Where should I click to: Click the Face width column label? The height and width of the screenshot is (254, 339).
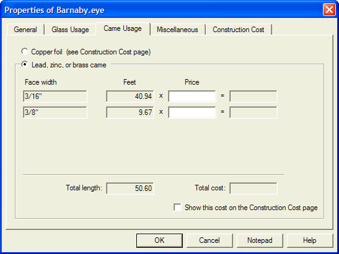click(x=41, y=82)
